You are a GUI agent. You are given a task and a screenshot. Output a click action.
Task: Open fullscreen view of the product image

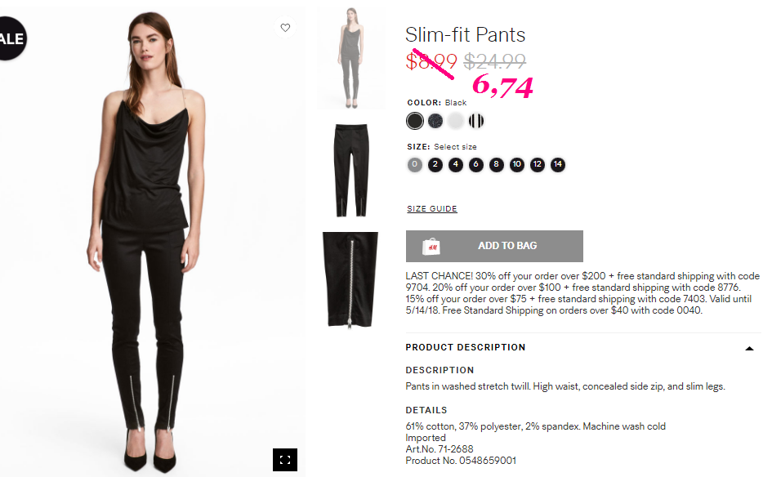coord(285,460)
